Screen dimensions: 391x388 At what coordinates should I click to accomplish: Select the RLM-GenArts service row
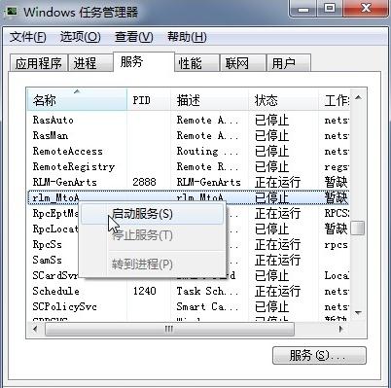pyautogui.click(x=189, y=182)
